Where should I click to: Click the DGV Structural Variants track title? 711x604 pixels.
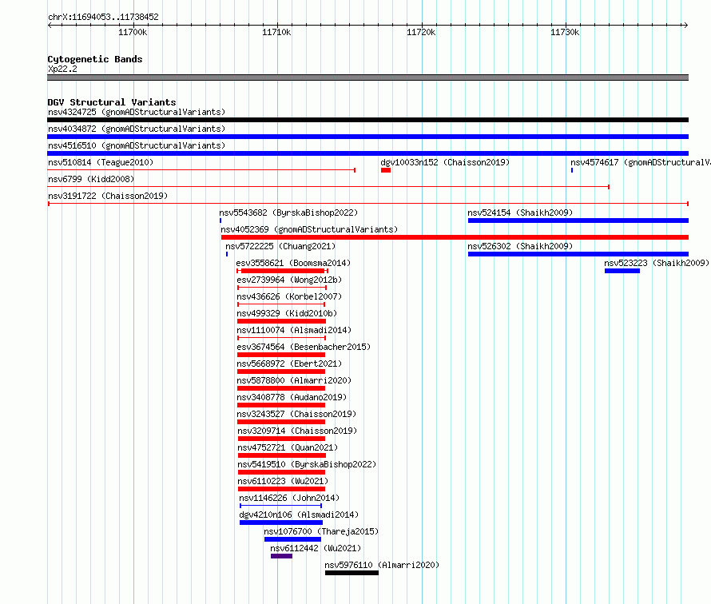click(112, 102)
